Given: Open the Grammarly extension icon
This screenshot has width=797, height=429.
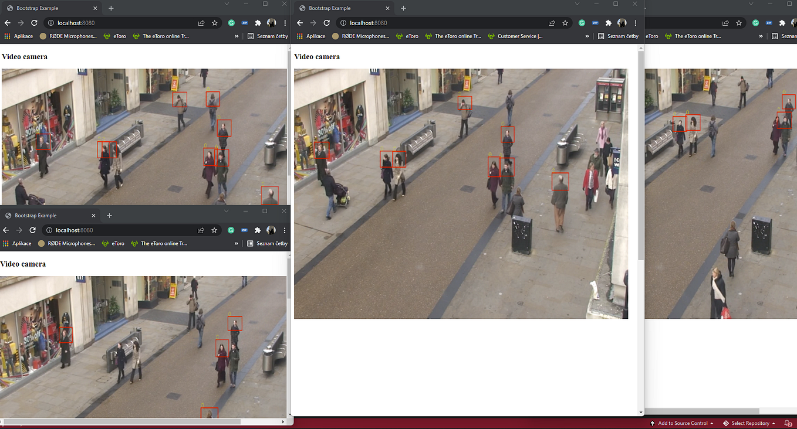Looking at the screenshot, I should 581,22.
